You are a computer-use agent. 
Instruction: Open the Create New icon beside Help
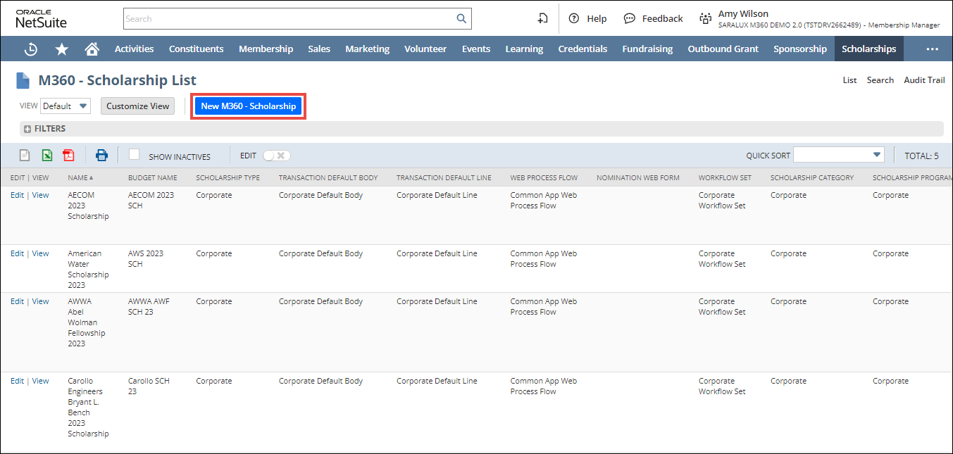point(542,19)
